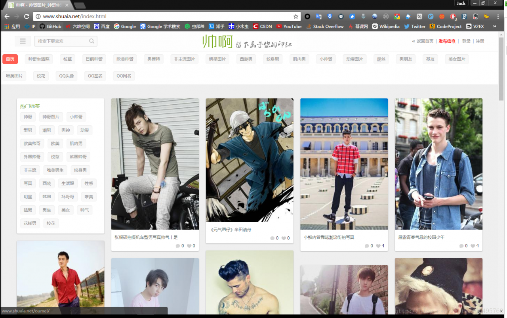Select the 帅哥生活照 category
Viewport: 507px width, 318px height.
(39, 59)
